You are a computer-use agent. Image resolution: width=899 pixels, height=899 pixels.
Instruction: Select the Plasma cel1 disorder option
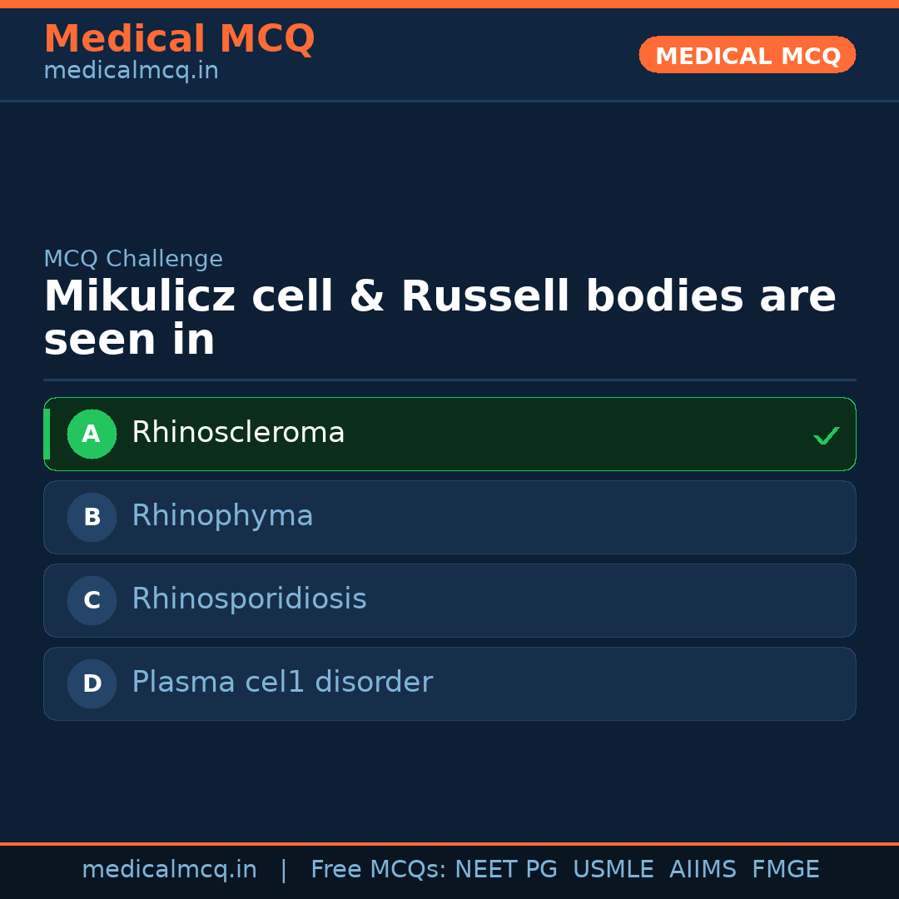click(282, 683)
